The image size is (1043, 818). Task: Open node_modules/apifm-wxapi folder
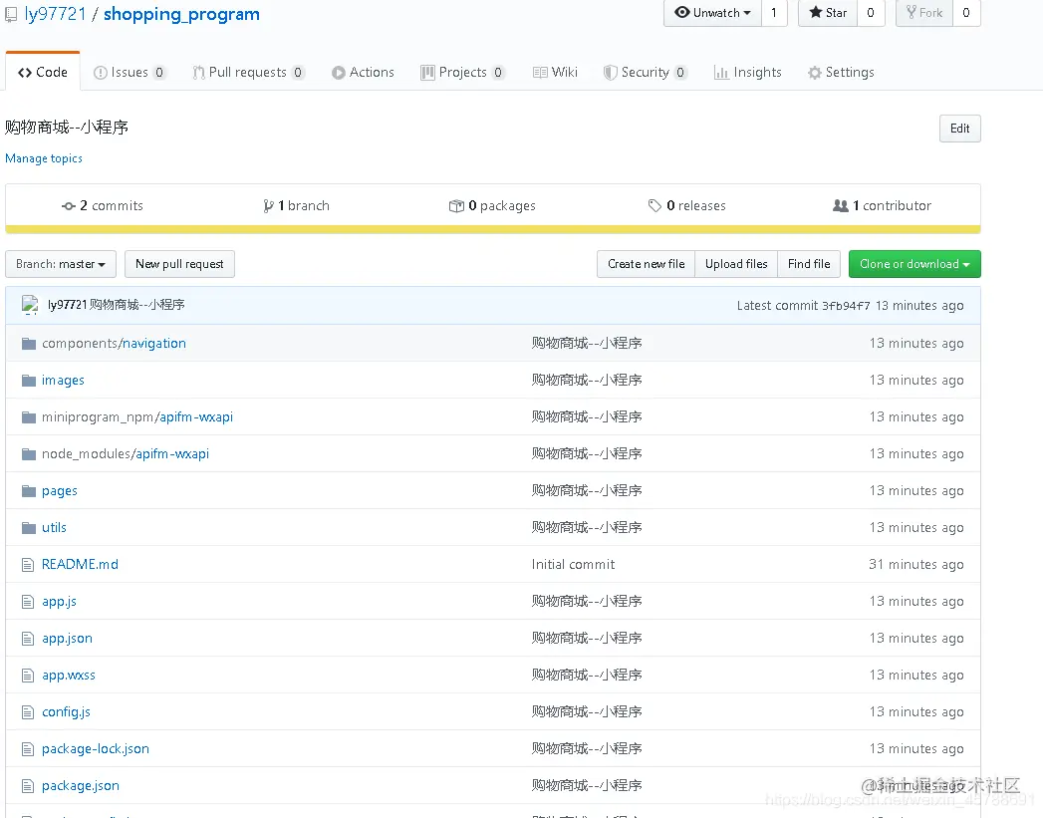click(x=126, y=453)
